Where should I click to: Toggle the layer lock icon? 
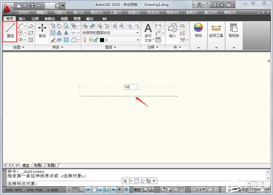(x=96, y=39)
